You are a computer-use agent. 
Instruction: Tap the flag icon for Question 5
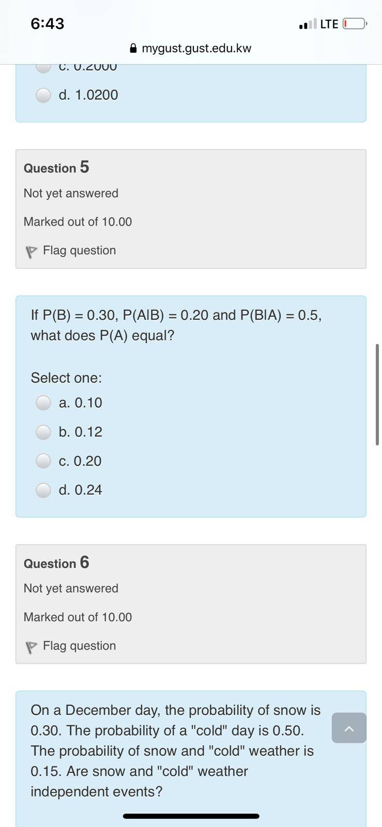pyautogui.click(x=32, y=252)
